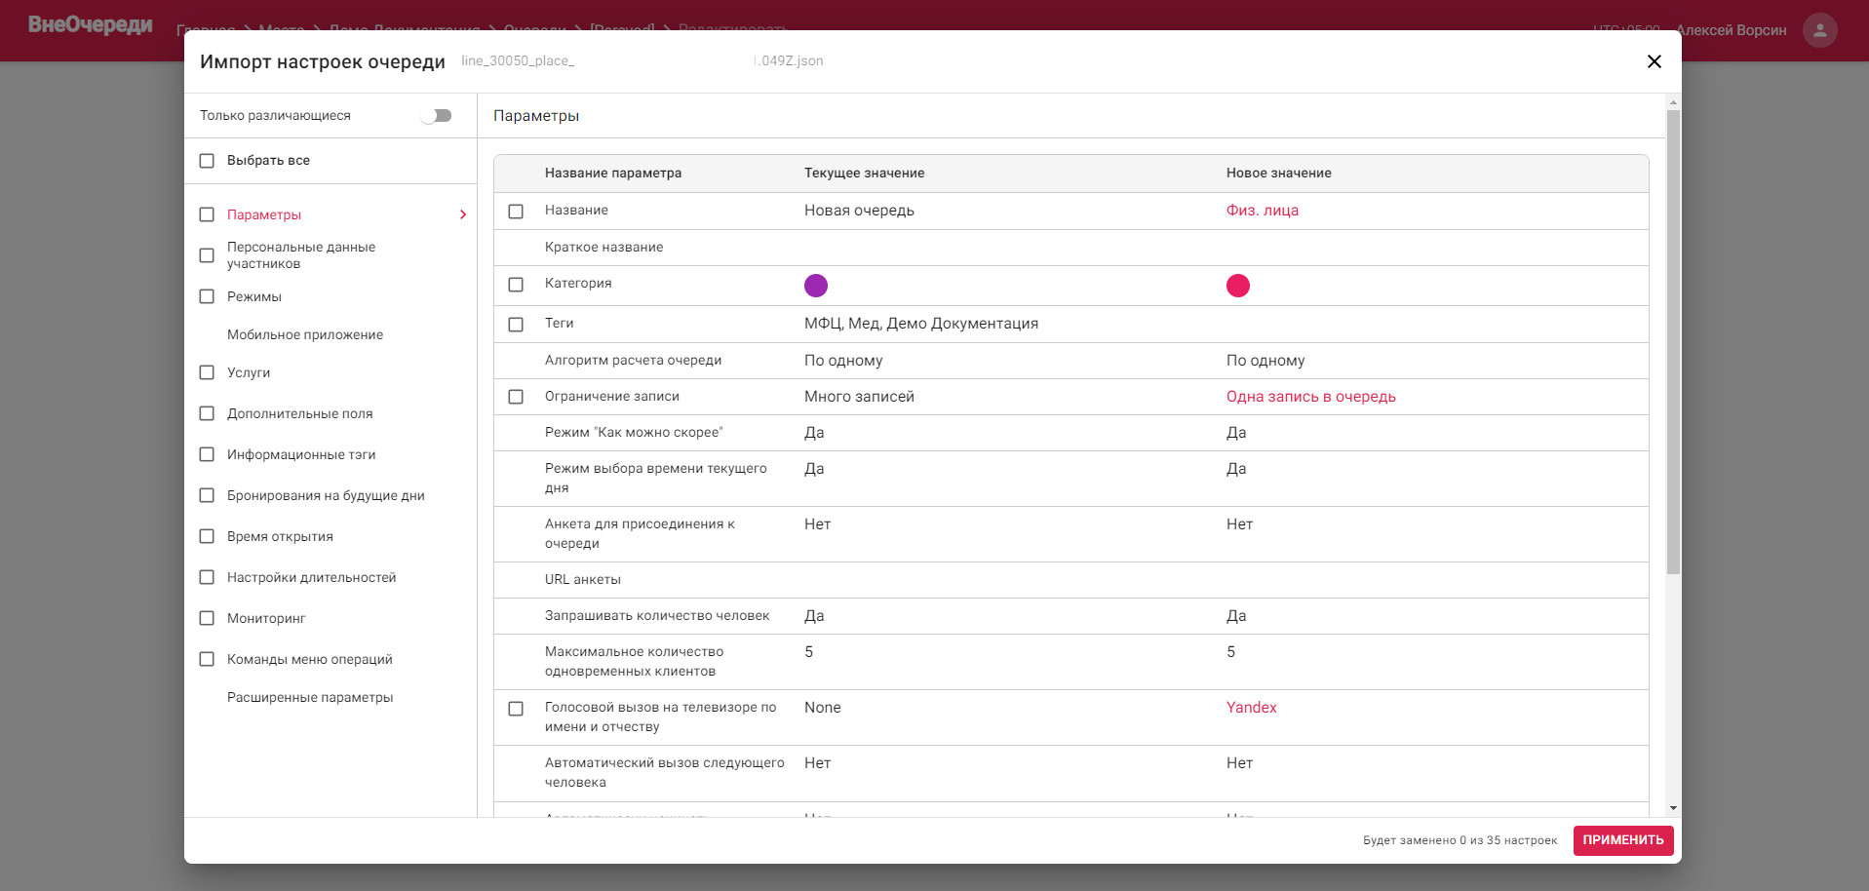Close the import settings dialog
The width and height of the screenshot is (1869, 891).
[1654, 61]
